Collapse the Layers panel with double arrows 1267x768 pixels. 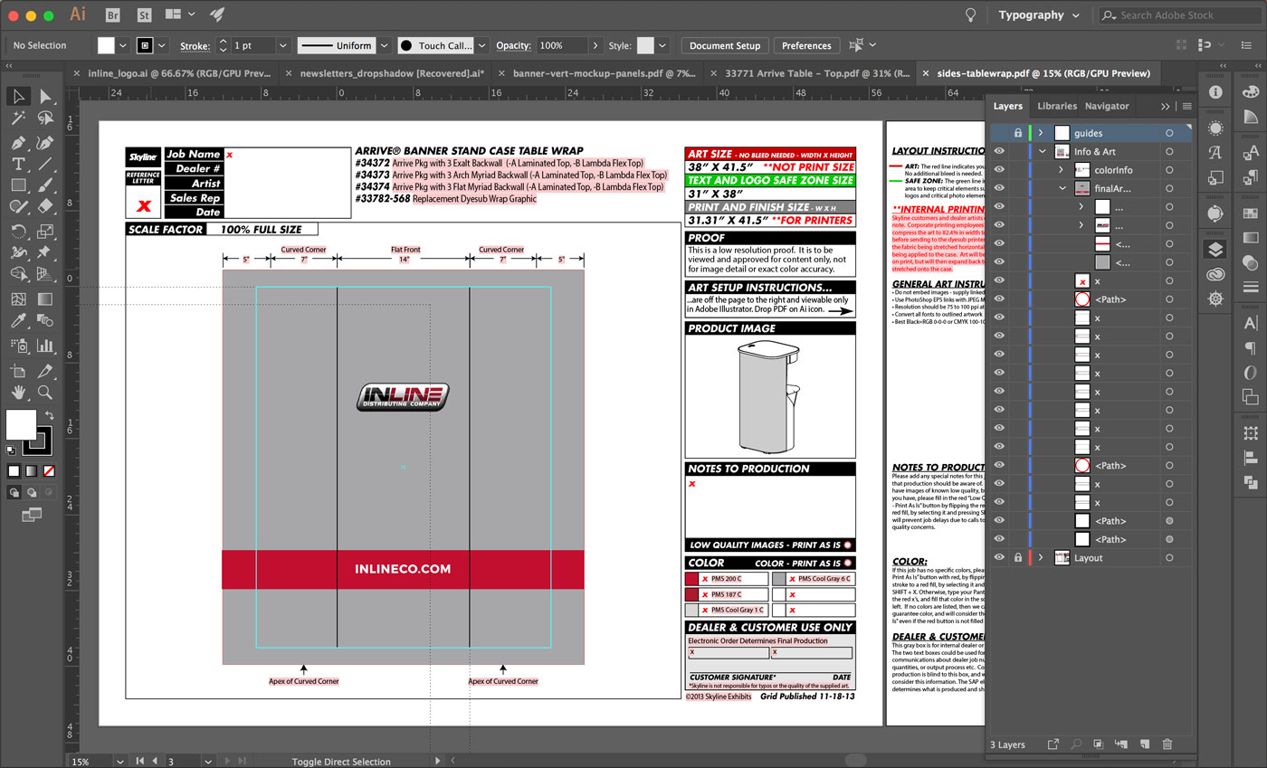(x=1166, y=106)
